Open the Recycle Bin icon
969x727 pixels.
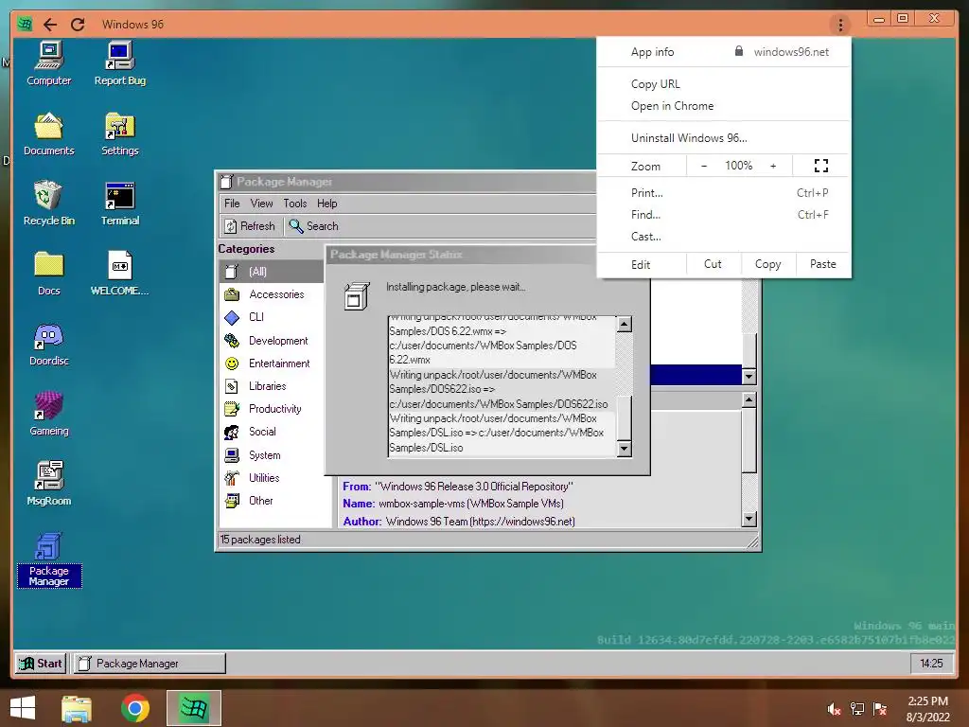point(49,204)
